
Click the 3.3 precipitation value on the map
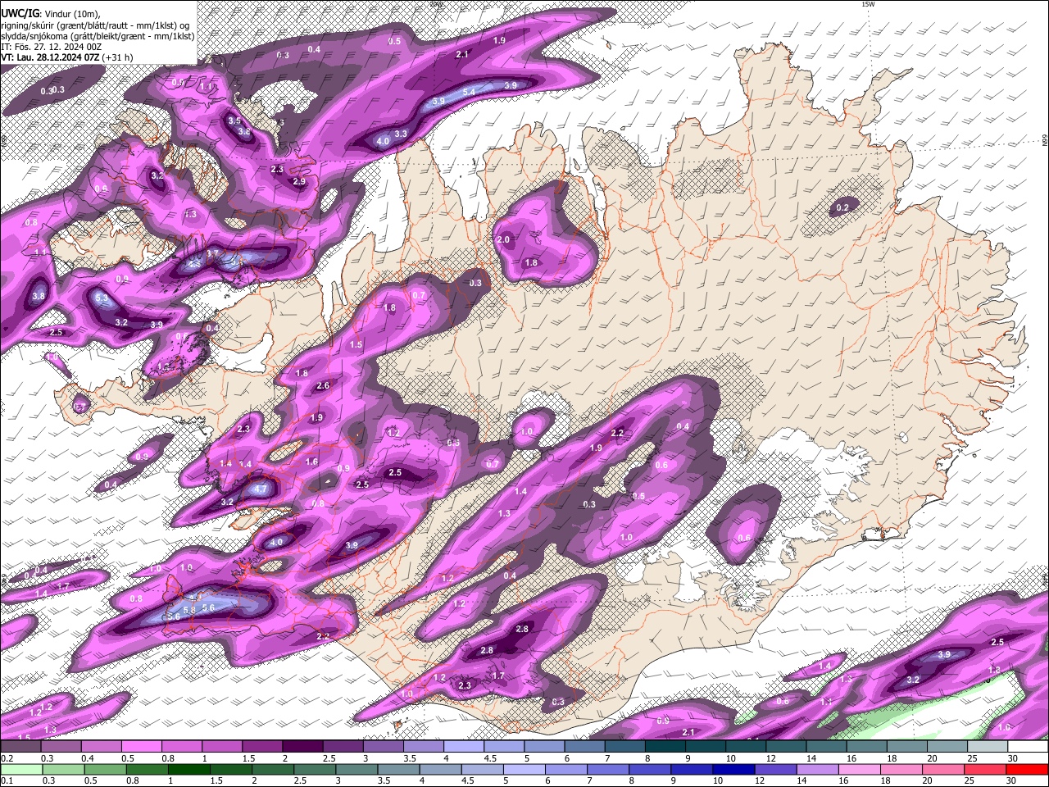click(401, 134)
